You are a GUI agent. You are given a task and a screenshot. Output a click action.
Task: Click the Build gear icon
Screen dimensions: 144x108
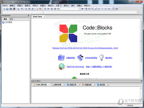click(x=45, y=9)
